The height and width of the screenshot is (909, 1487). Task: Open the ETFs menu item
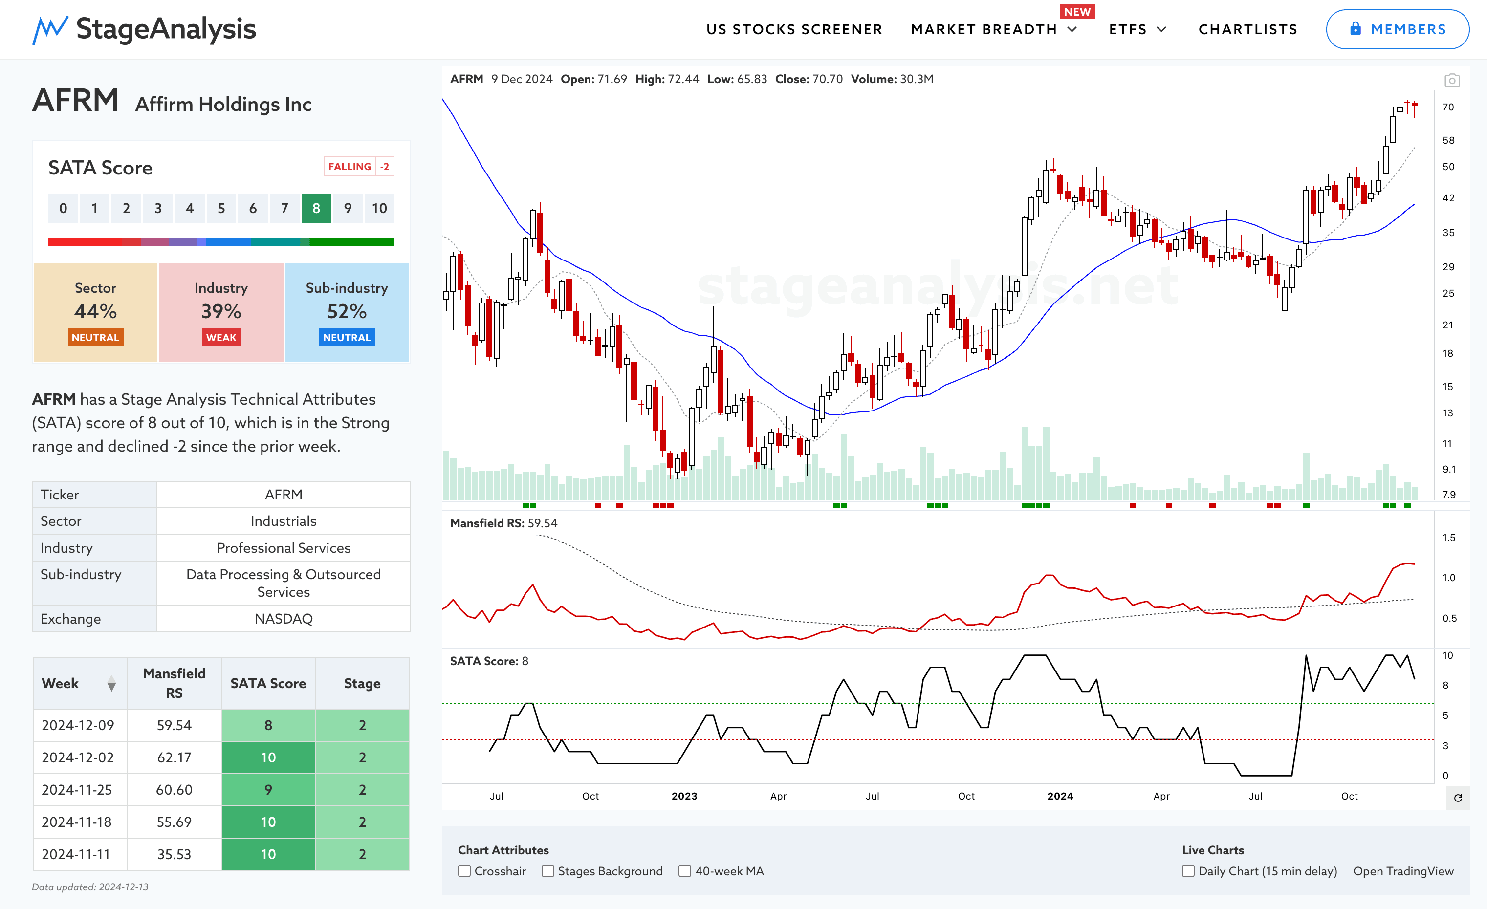tap(1128, 29)
